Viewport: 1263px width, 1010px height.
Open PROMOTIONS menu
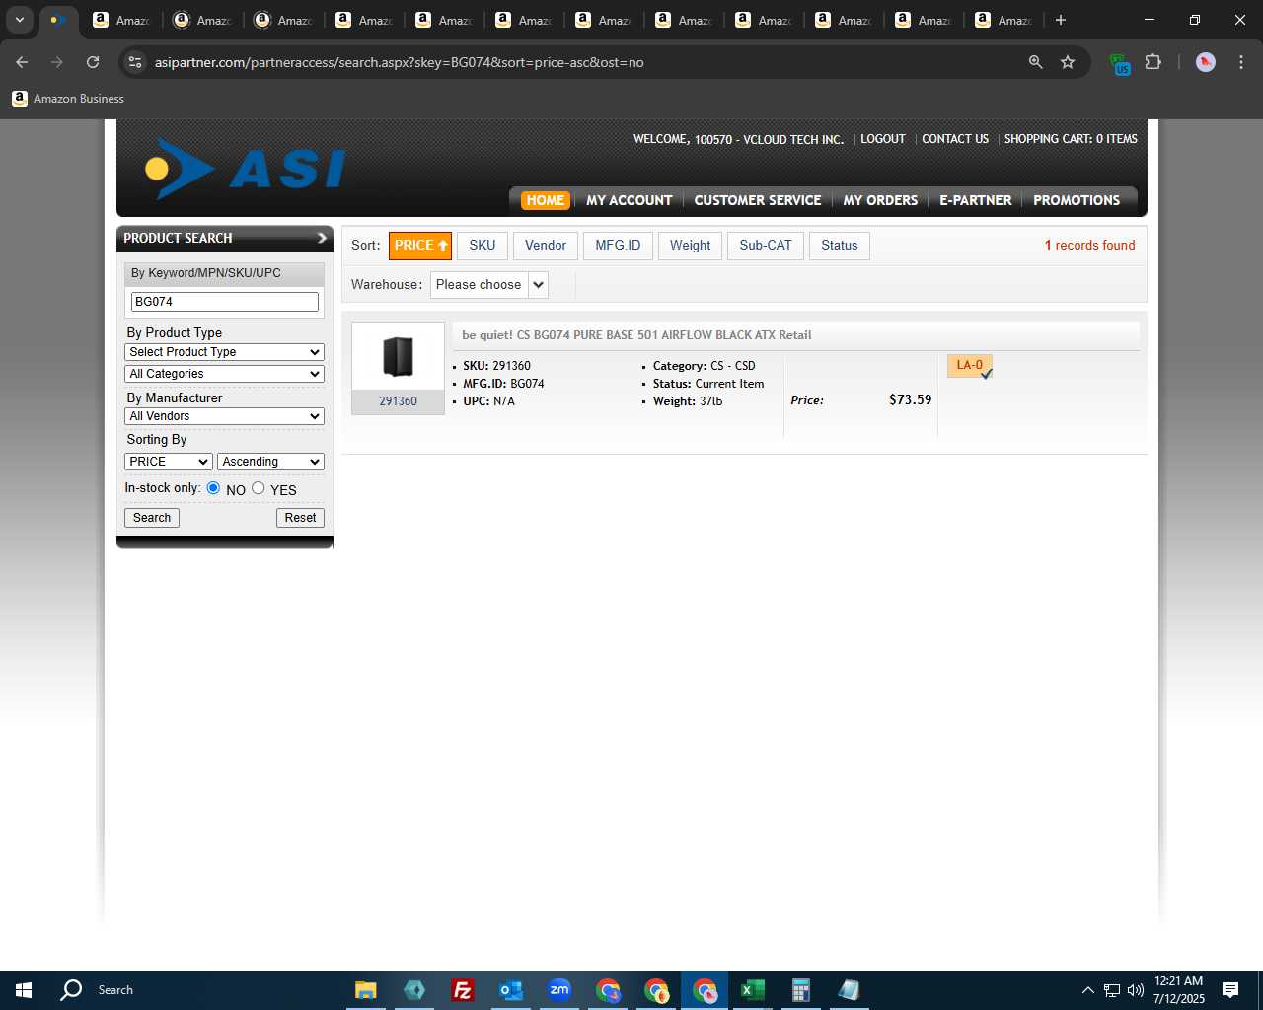click(x=1077, y=200)
